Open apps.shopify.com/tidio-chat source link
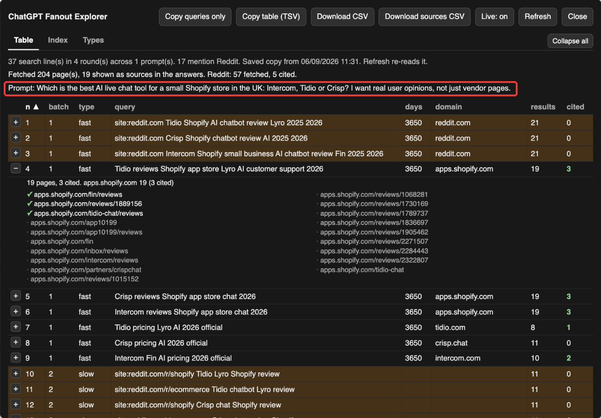Image resolution: width=601 pixels, height=418 pixels. 362,270
